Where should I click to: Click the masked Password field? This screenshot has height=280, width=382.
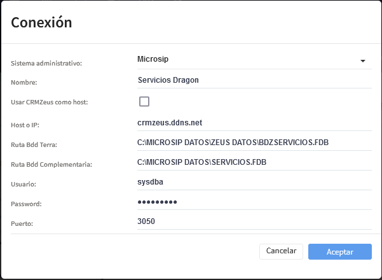pyautogui.click(x=254, y=202)
